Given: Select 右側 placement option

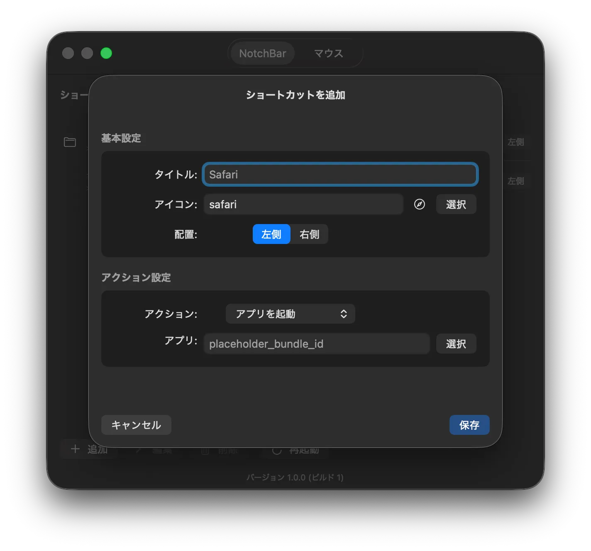Looking at the screenshot, I should pos(309,234).
